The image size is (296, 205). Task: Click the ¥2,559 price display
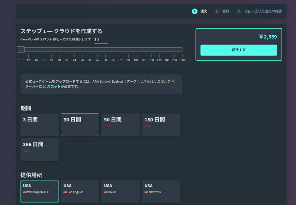click(x=268, y=37)
